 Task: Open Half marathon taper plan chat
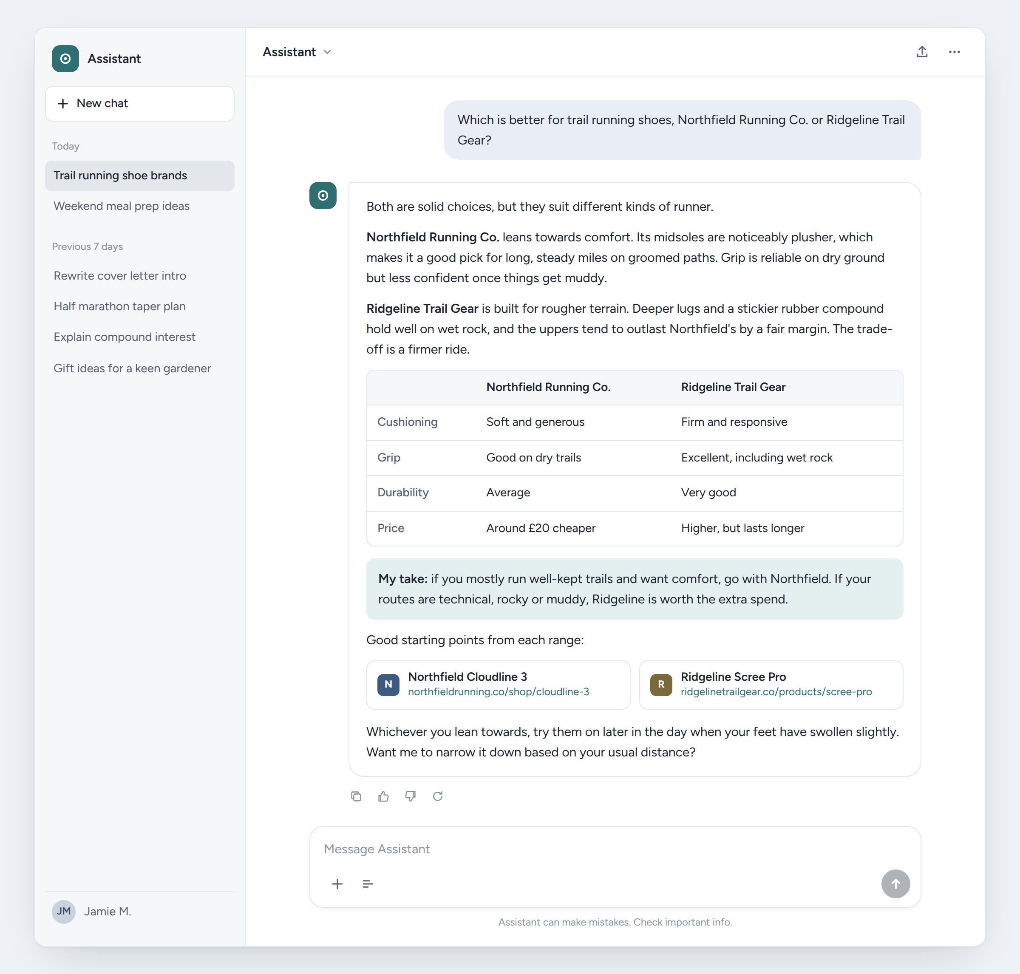tap(140, 306)
